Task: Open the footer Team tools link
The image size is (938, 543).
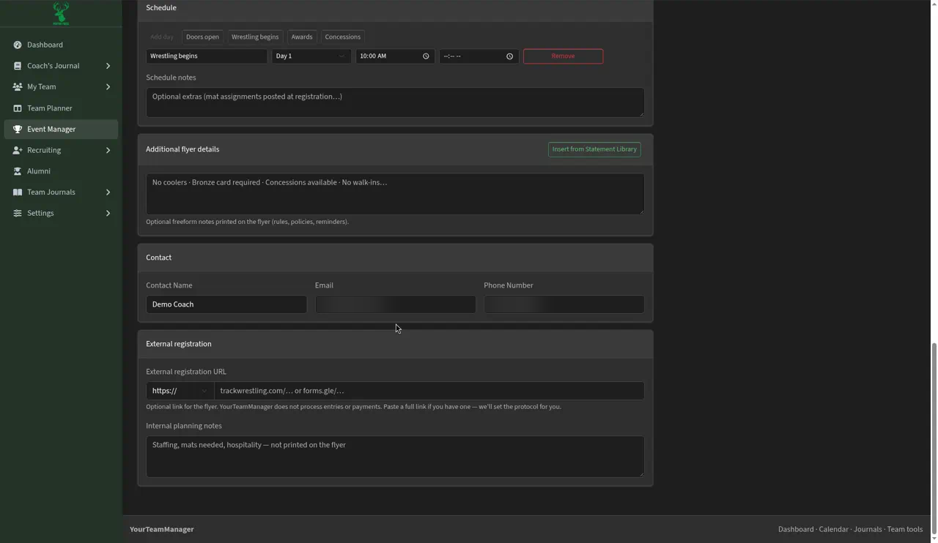Action: [x=905, y=529]
